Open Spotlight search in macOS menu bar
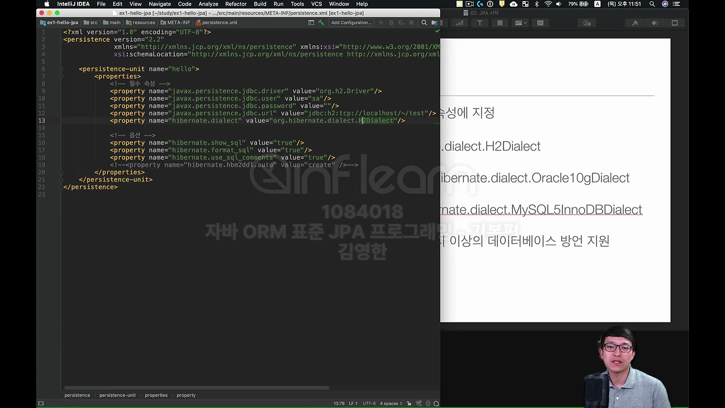Viewport: 725px width, 408px height. tap(652, 4)
